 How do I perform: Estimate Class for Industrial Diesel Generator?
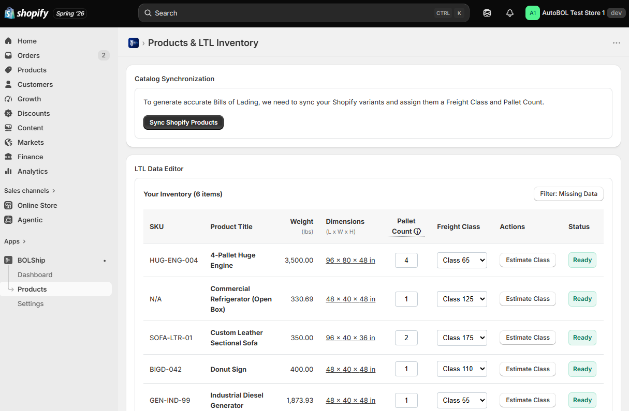(528, 400)
